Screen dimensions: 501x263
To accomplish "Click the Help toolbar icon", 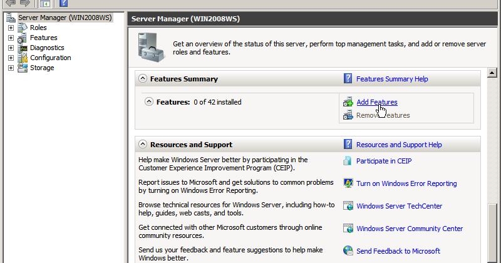I will pos(64,3).
